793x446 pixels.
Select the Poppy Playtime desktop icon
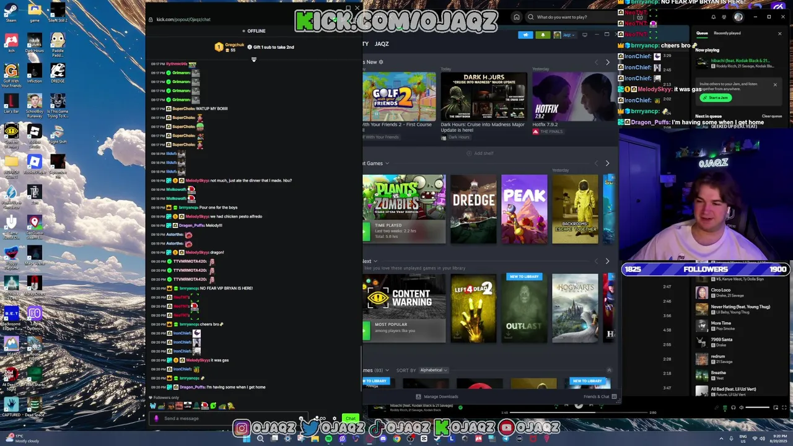point(11,258)
